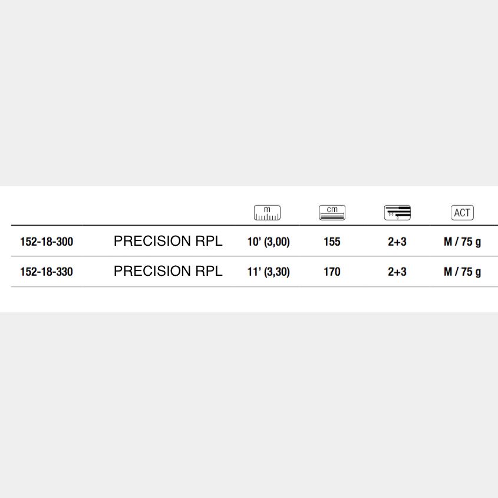Select product code 152-18-300
This screenshot has width=498, height=498.
pyautogui.click(x=47, y=242)
